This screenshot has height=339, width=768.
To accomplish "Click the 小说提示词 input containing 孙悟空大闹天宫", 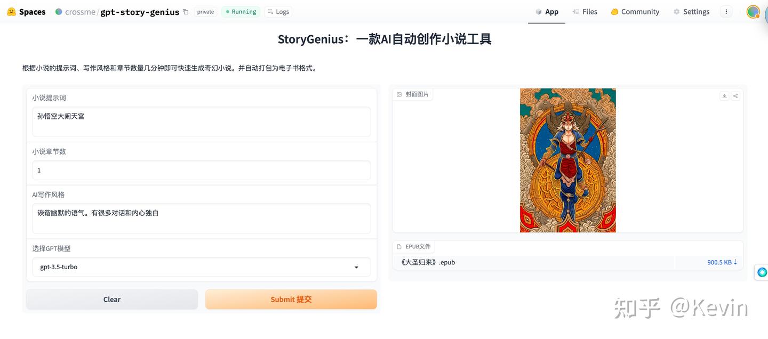I will click(201, 122).
